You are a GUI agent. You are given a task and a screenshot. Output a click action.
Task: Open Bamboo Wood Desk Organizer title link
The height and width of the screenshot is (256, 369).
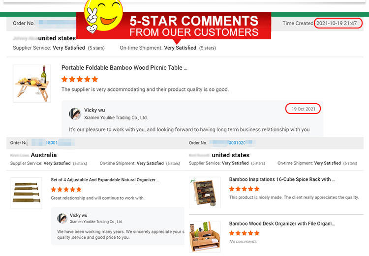pyautogui.click(x=282, y=224)
